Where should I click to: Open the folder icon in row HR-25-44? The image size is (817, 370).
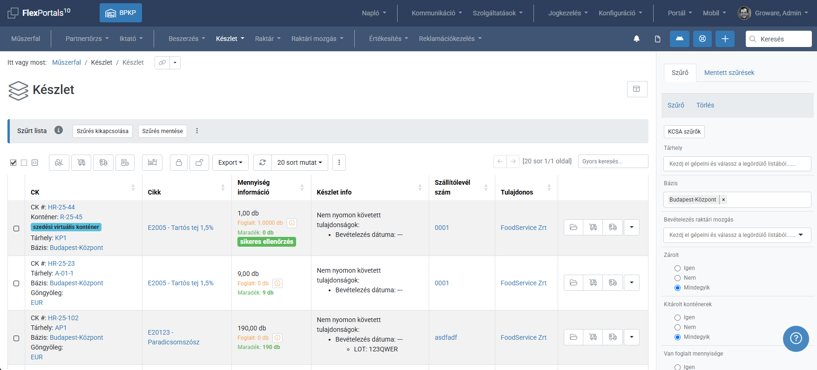(574, 227)
